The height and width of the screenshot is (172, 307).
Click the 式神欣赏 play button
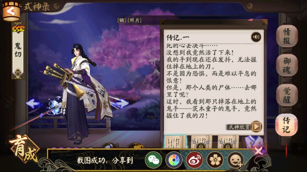click(256, 127)
